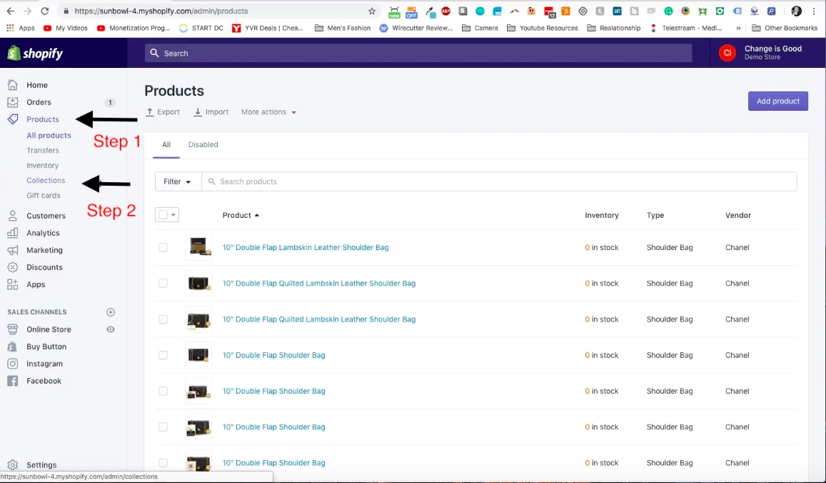Switch to the All tab
The width and height of the screenshot is (826, 483).
pos(166,144)
